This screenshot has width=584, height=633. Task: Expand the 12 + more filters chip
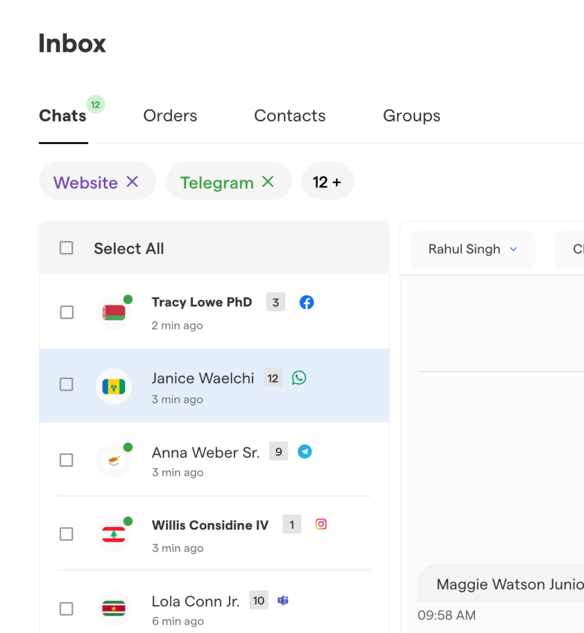pos(327,182)
